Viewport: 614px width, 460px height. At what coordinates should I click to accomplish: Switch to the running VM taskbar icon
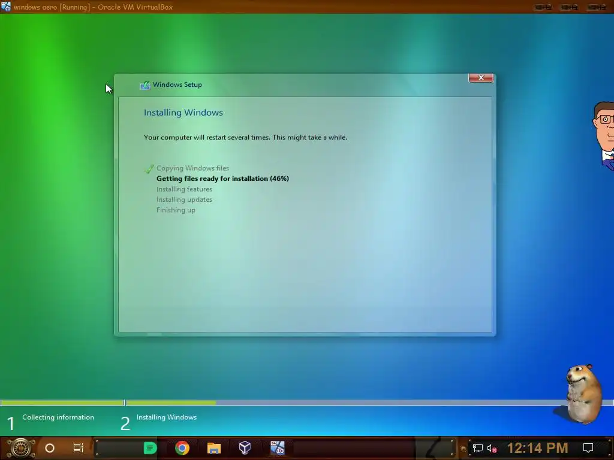277,447
